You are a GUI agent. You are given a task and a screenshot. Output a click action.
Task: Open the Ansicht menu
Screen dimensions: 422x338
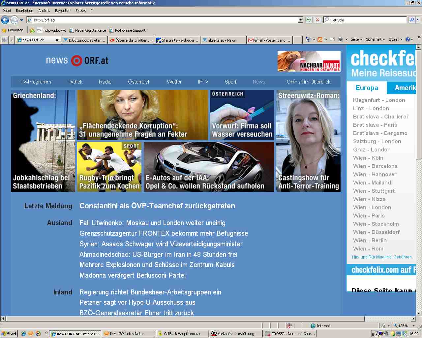coord(44,11)
